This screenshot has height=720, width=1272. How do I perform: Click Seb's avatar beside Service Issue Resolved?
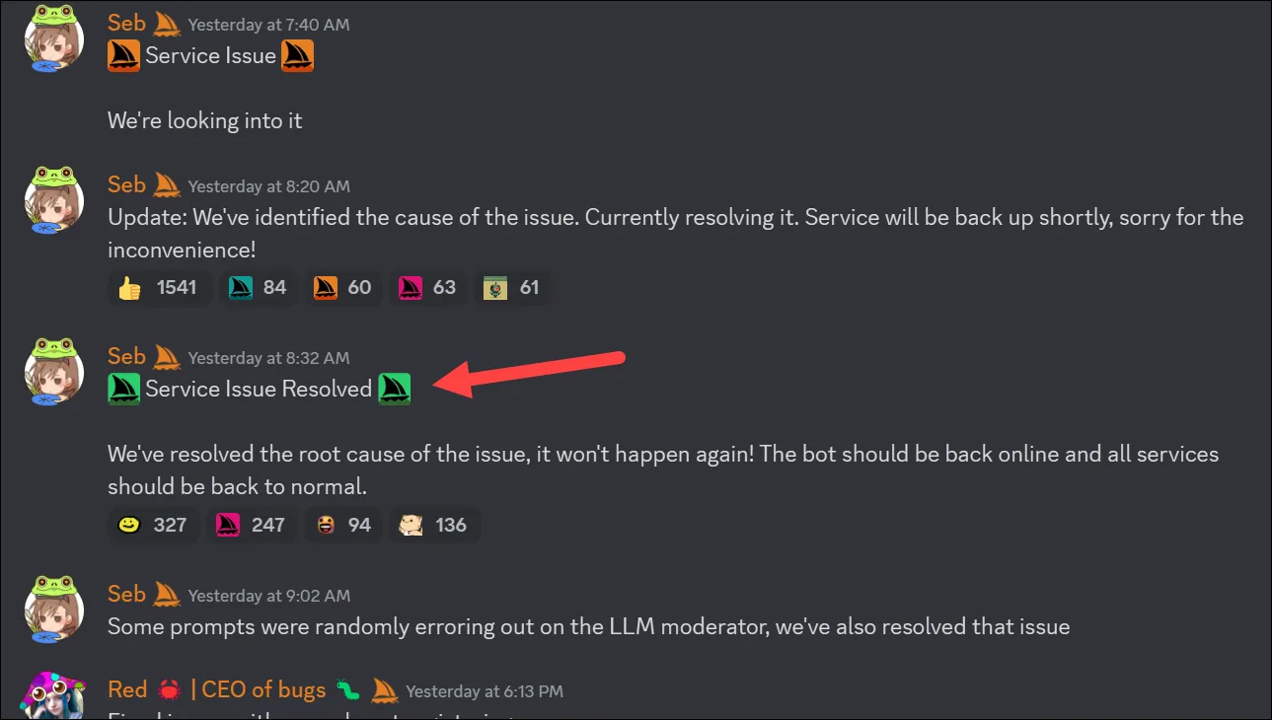point(53,372)
